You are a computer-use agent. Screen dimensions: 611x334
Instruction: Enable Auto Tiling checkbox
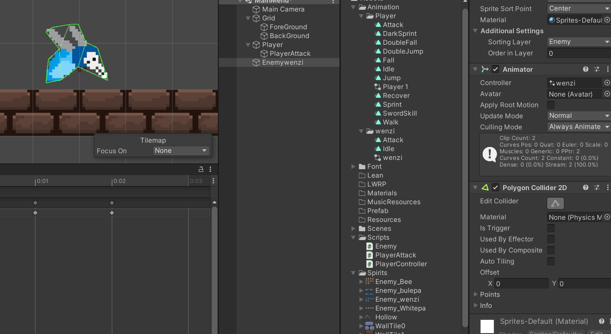551,261
